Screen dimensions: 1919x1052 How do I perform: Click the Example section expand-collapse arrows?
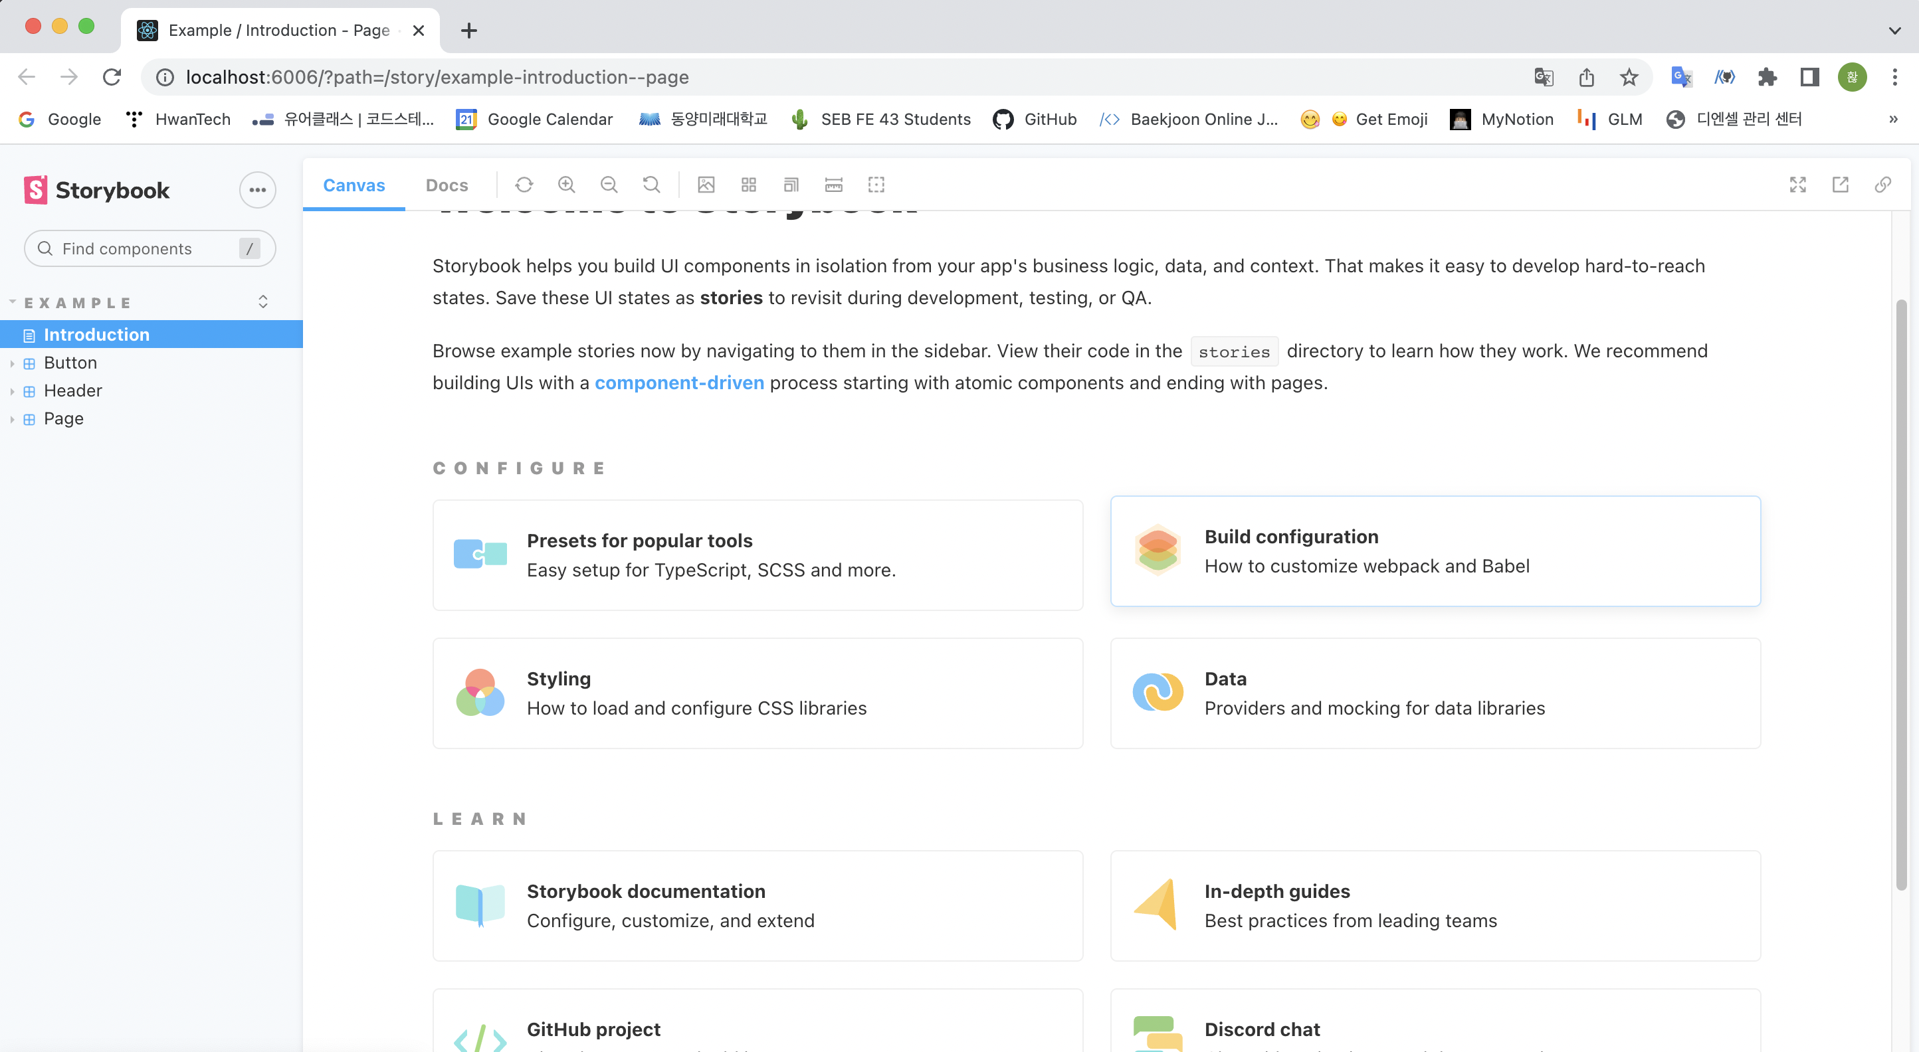tap(263, 302)
